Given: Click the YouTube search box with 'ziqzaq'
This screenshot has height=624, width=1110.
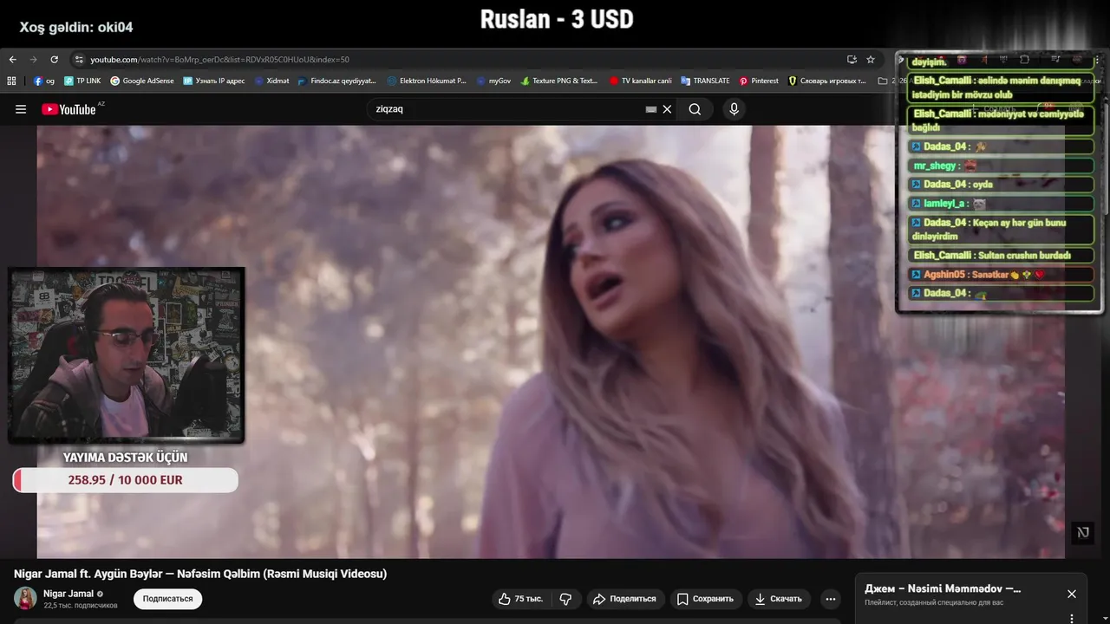Looking at the screenshot, I should [x=507, y=109].
